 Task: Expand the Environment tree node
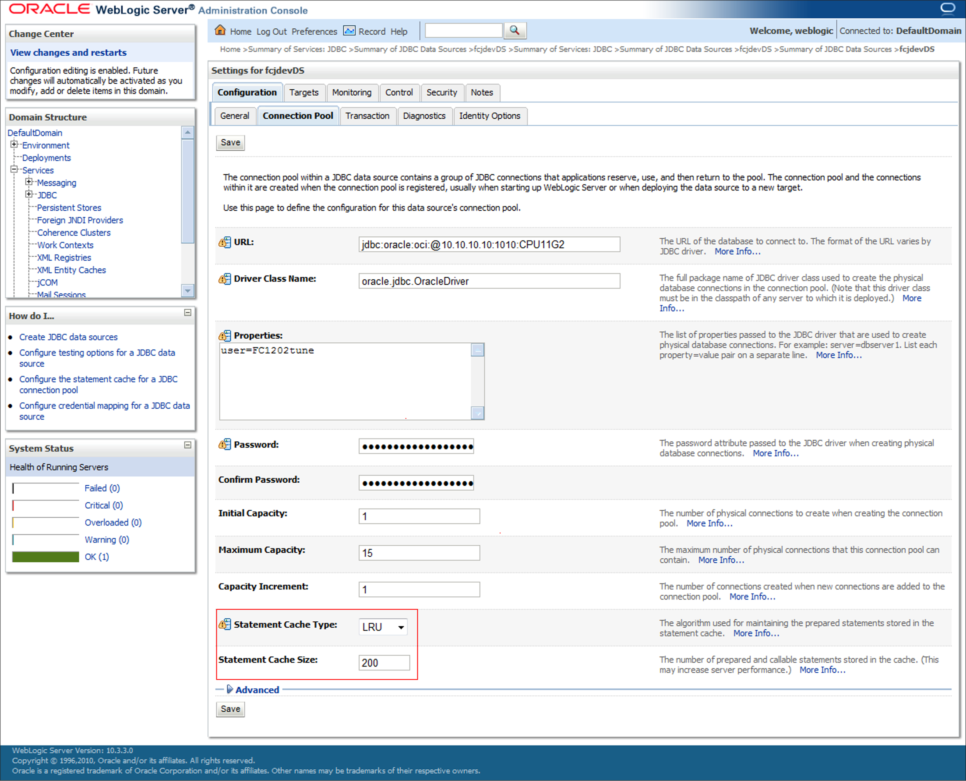pos(14,145)
